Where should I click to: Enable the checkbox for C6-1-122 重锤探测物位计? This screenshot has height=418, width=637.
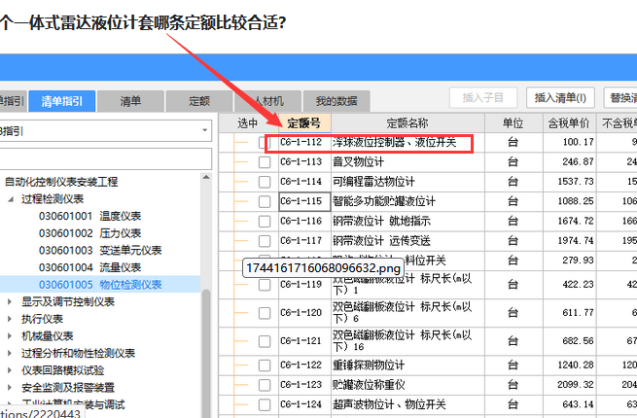tap(265, 365)
